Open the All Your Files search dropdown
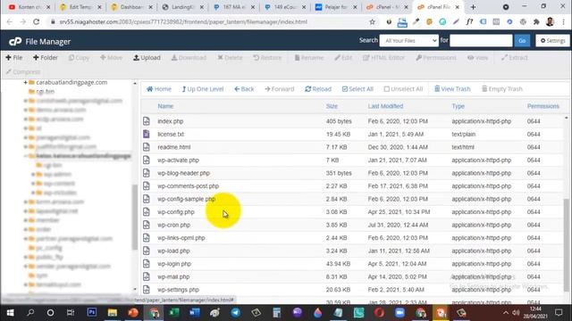 pyautogui.click(x=409, y=40)
